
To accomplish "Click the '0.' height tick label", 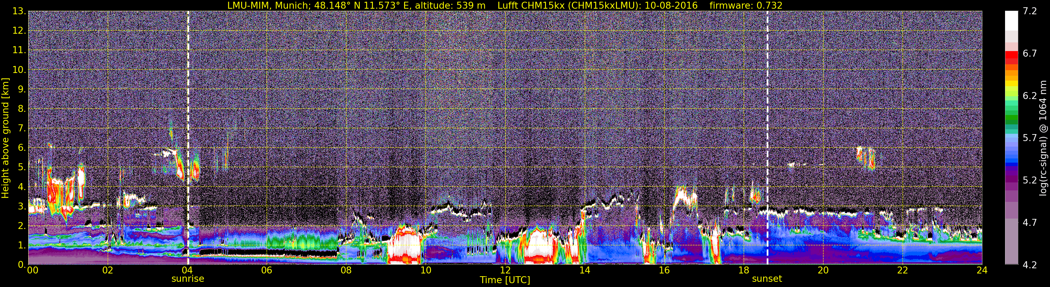I will 21,264.
